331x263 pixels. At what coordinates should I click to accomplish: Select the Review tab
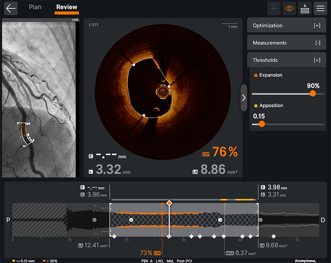coord(67,7)
